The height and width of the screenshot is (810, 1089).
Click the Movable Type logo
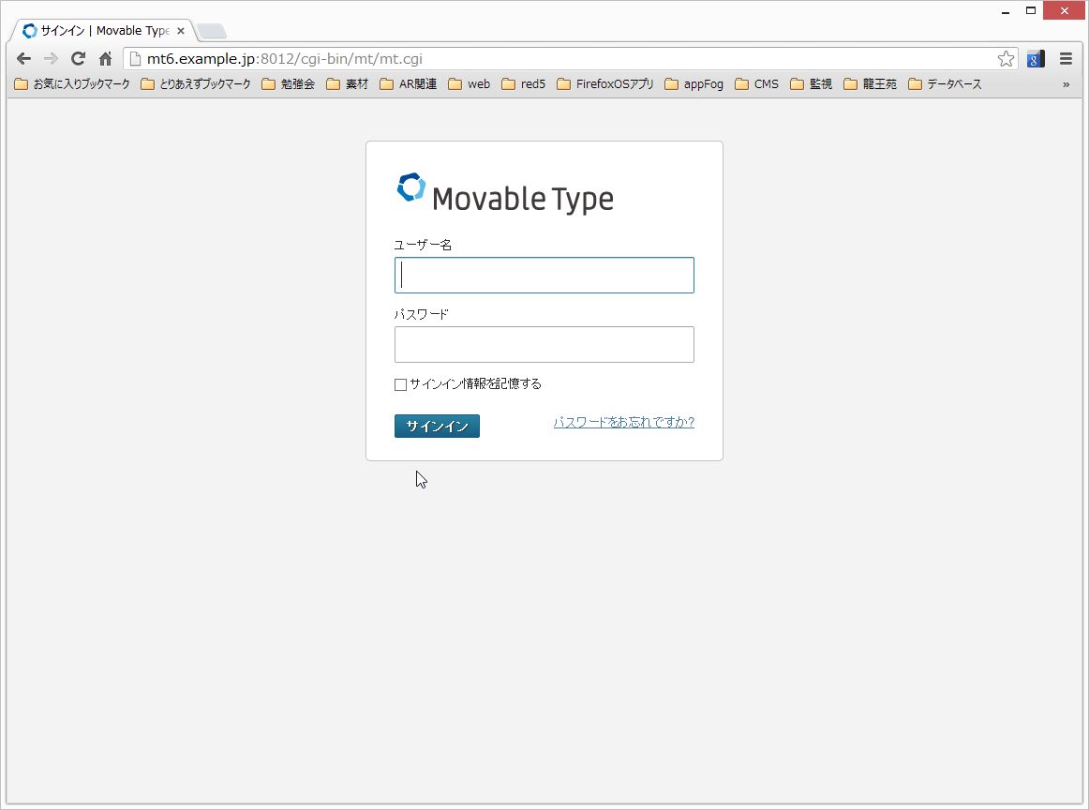(x=506, y=193)
